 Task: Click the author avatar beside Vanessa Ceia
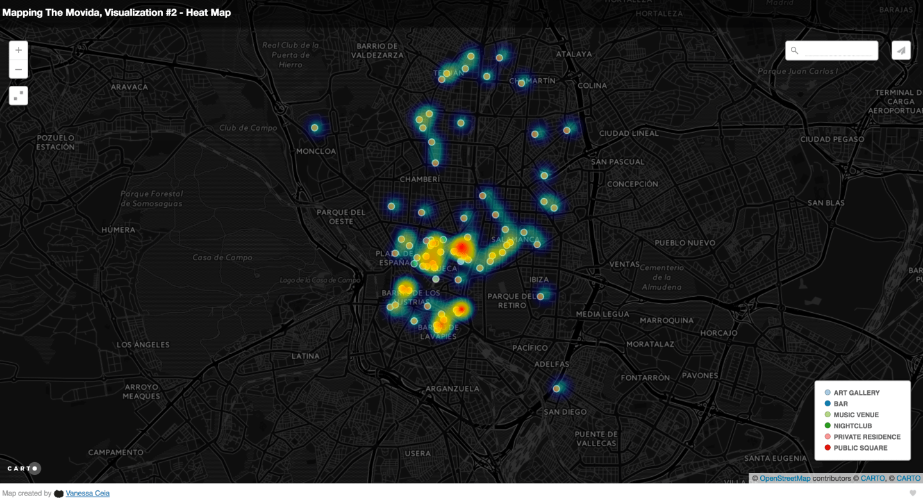click(59, 494)
